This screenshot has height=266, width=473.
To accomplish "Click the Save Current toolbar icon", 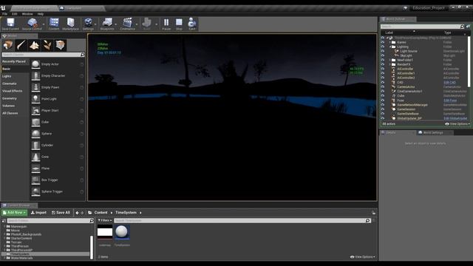I will coord(10,24).
